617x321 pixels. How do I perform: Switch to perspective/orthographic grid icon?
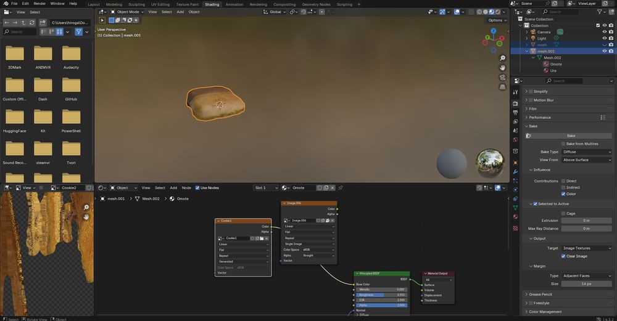coord(503,87)
